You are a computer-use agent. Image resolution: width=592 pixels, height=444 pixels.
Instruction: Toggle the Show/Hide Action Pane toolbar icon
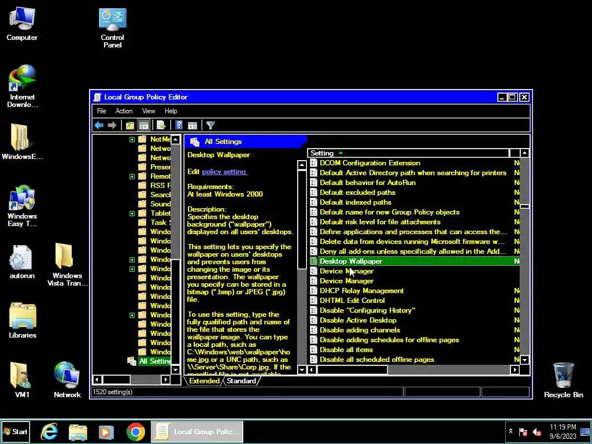[193, 125]
